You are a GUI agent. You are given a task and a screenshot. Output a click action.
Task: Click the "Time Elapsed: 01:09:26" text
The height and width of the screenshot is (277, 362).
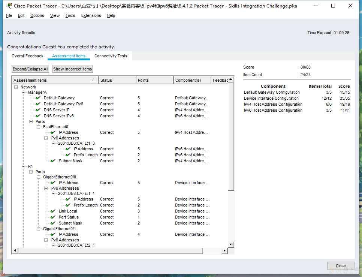coord(328,33)
